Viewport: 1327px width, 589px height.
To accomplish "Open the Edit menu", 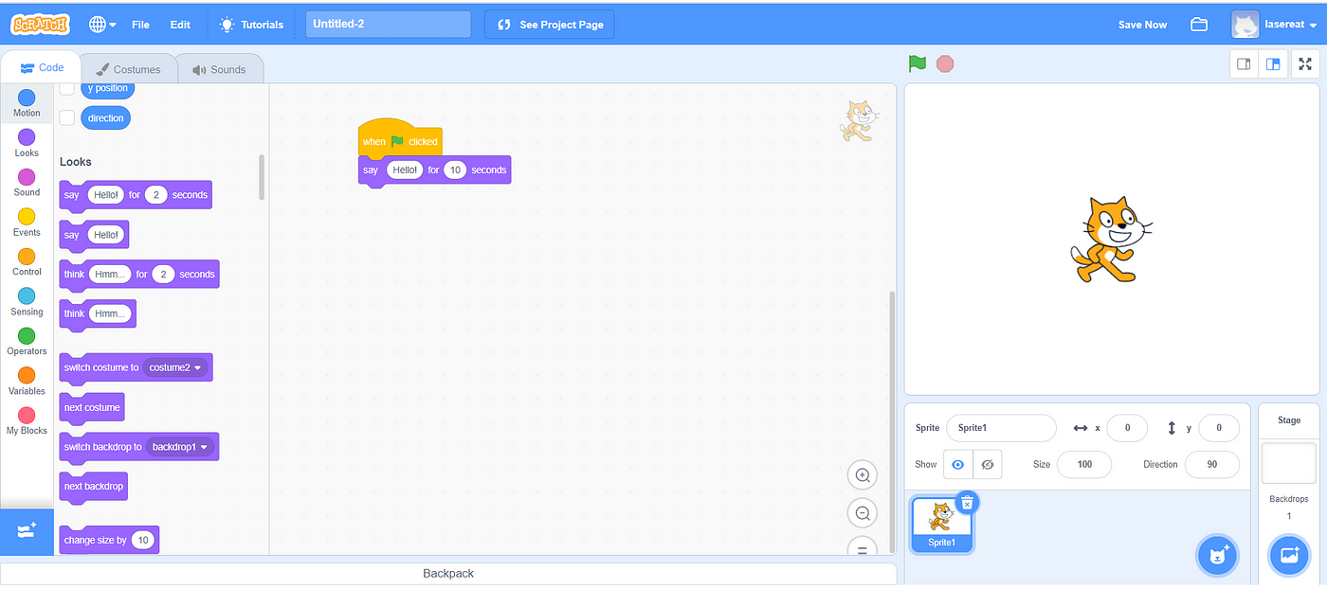I will pos(180,25).
